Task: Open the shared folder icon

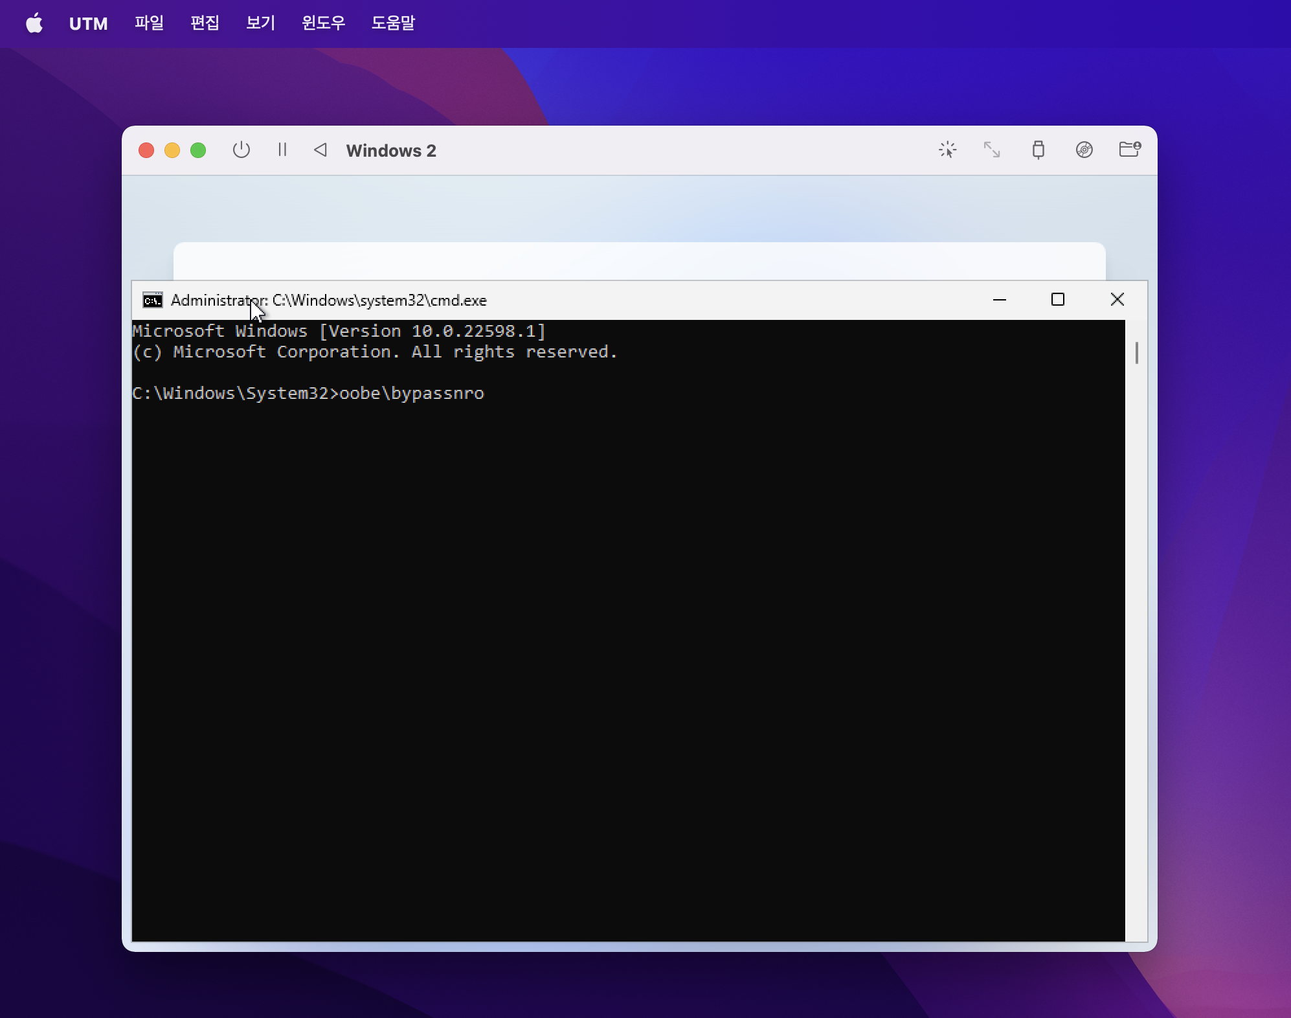Action: click(x=1129, y=150)
